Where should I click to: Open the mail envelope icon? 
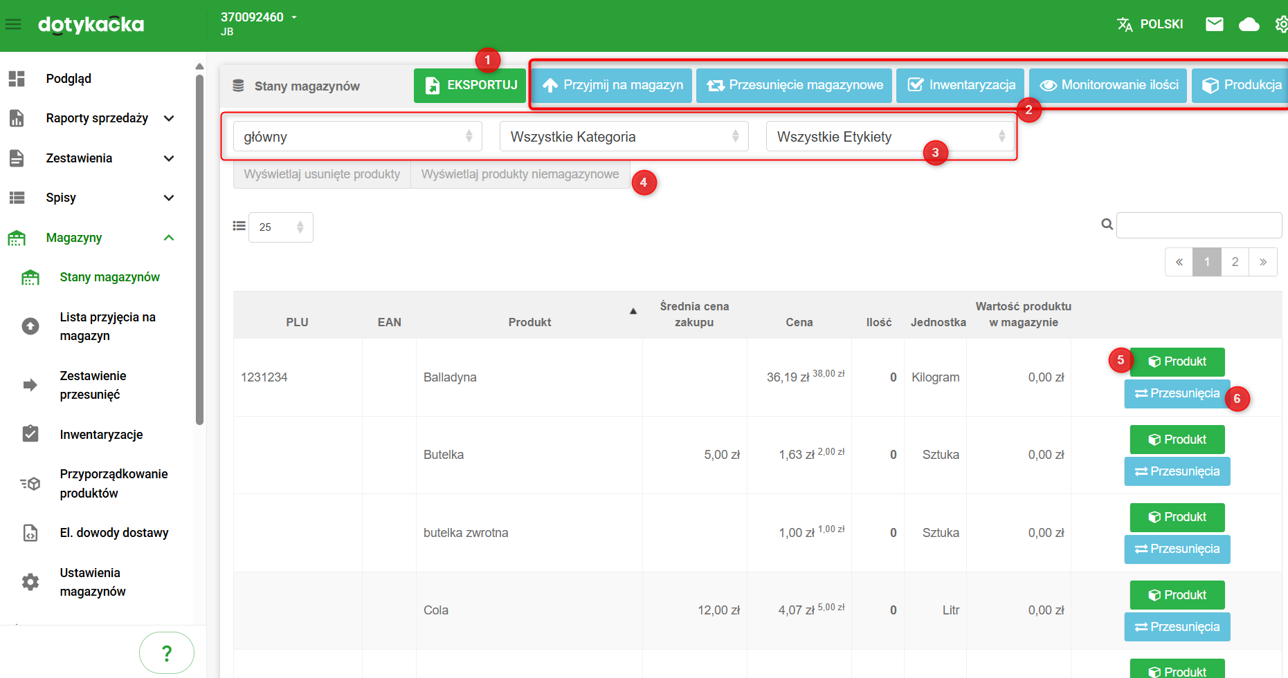pyautogui.click(x=1214, y=25)
